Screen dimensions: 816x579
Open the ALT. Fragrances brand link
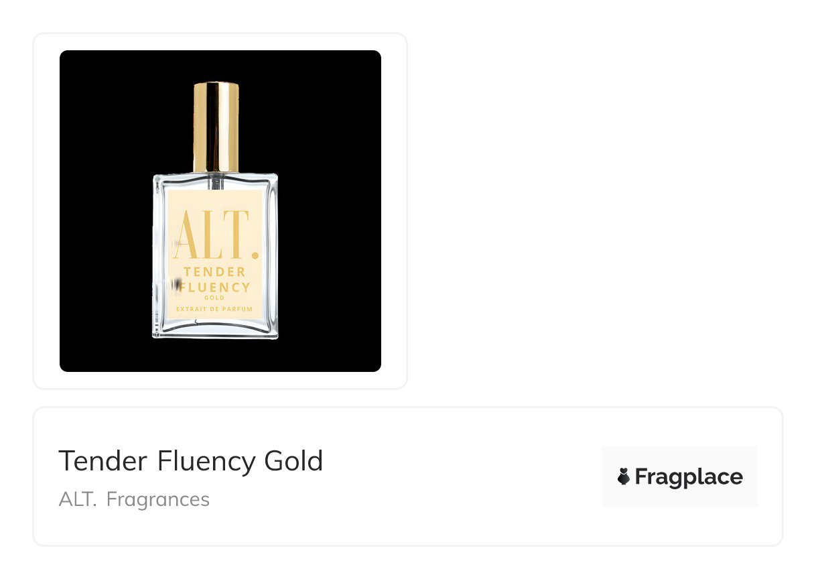(134, 500)
